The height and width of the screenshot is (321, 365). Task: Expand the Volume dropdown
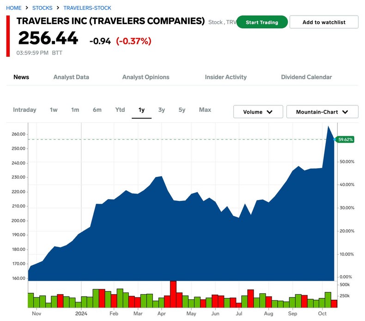[x=258, y=112]
